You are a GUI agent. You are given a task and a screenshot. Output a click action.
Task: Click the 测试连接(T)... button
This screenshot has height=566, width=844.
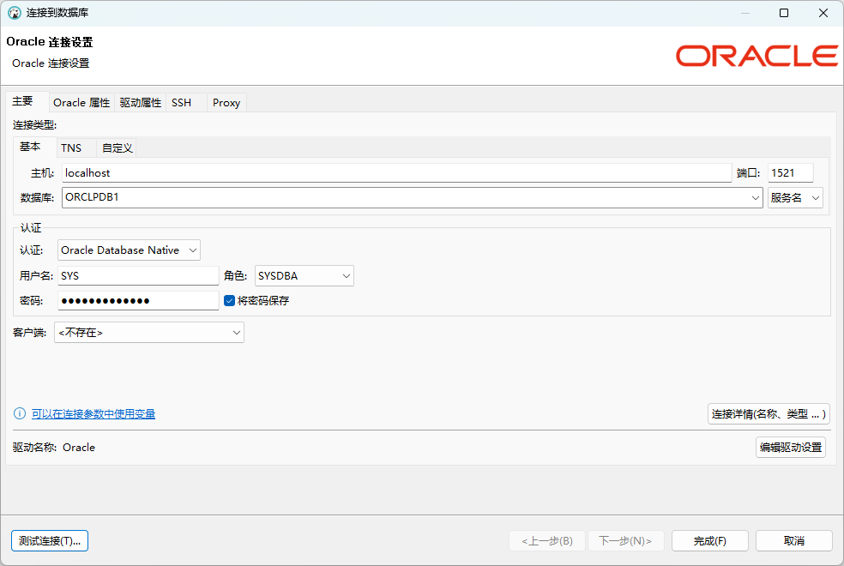[x=50, y=541]
